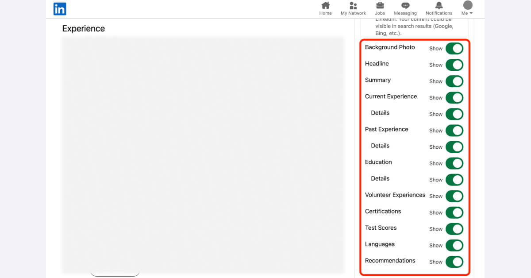Click your profile avatar photo
531x278 pixels.
[x=467, y=5]
